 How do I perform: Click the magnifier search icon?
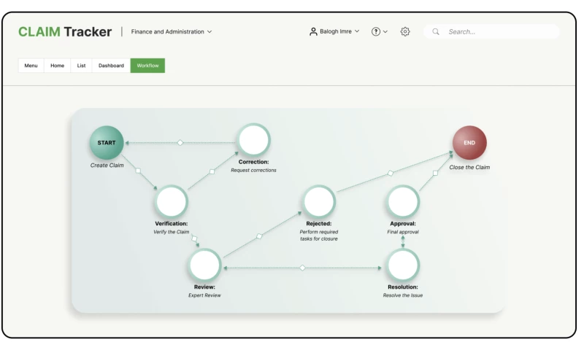436,32
